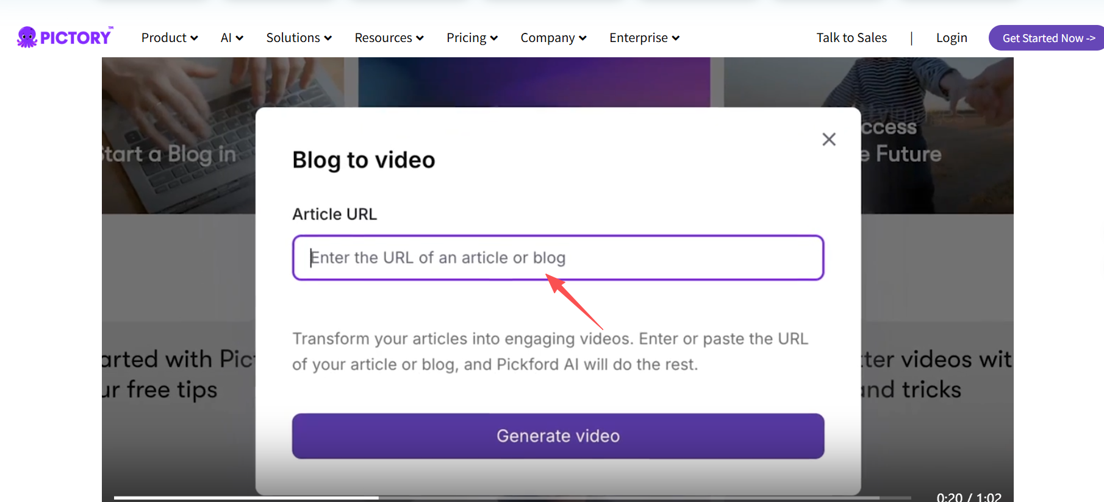Viewport: 1104px width, 502px height.
Task: Click the Article URL label
Action: pos(335,214)
